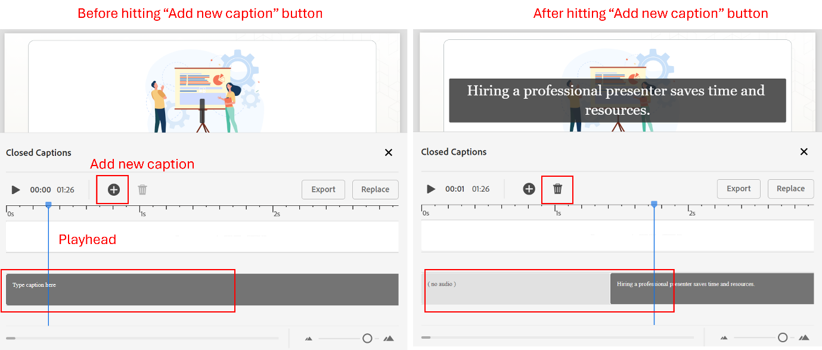The width and height of the screenshot is (822, 350).
Task: Click the delete caption trash icon in right panel
Action: point(557,189)
